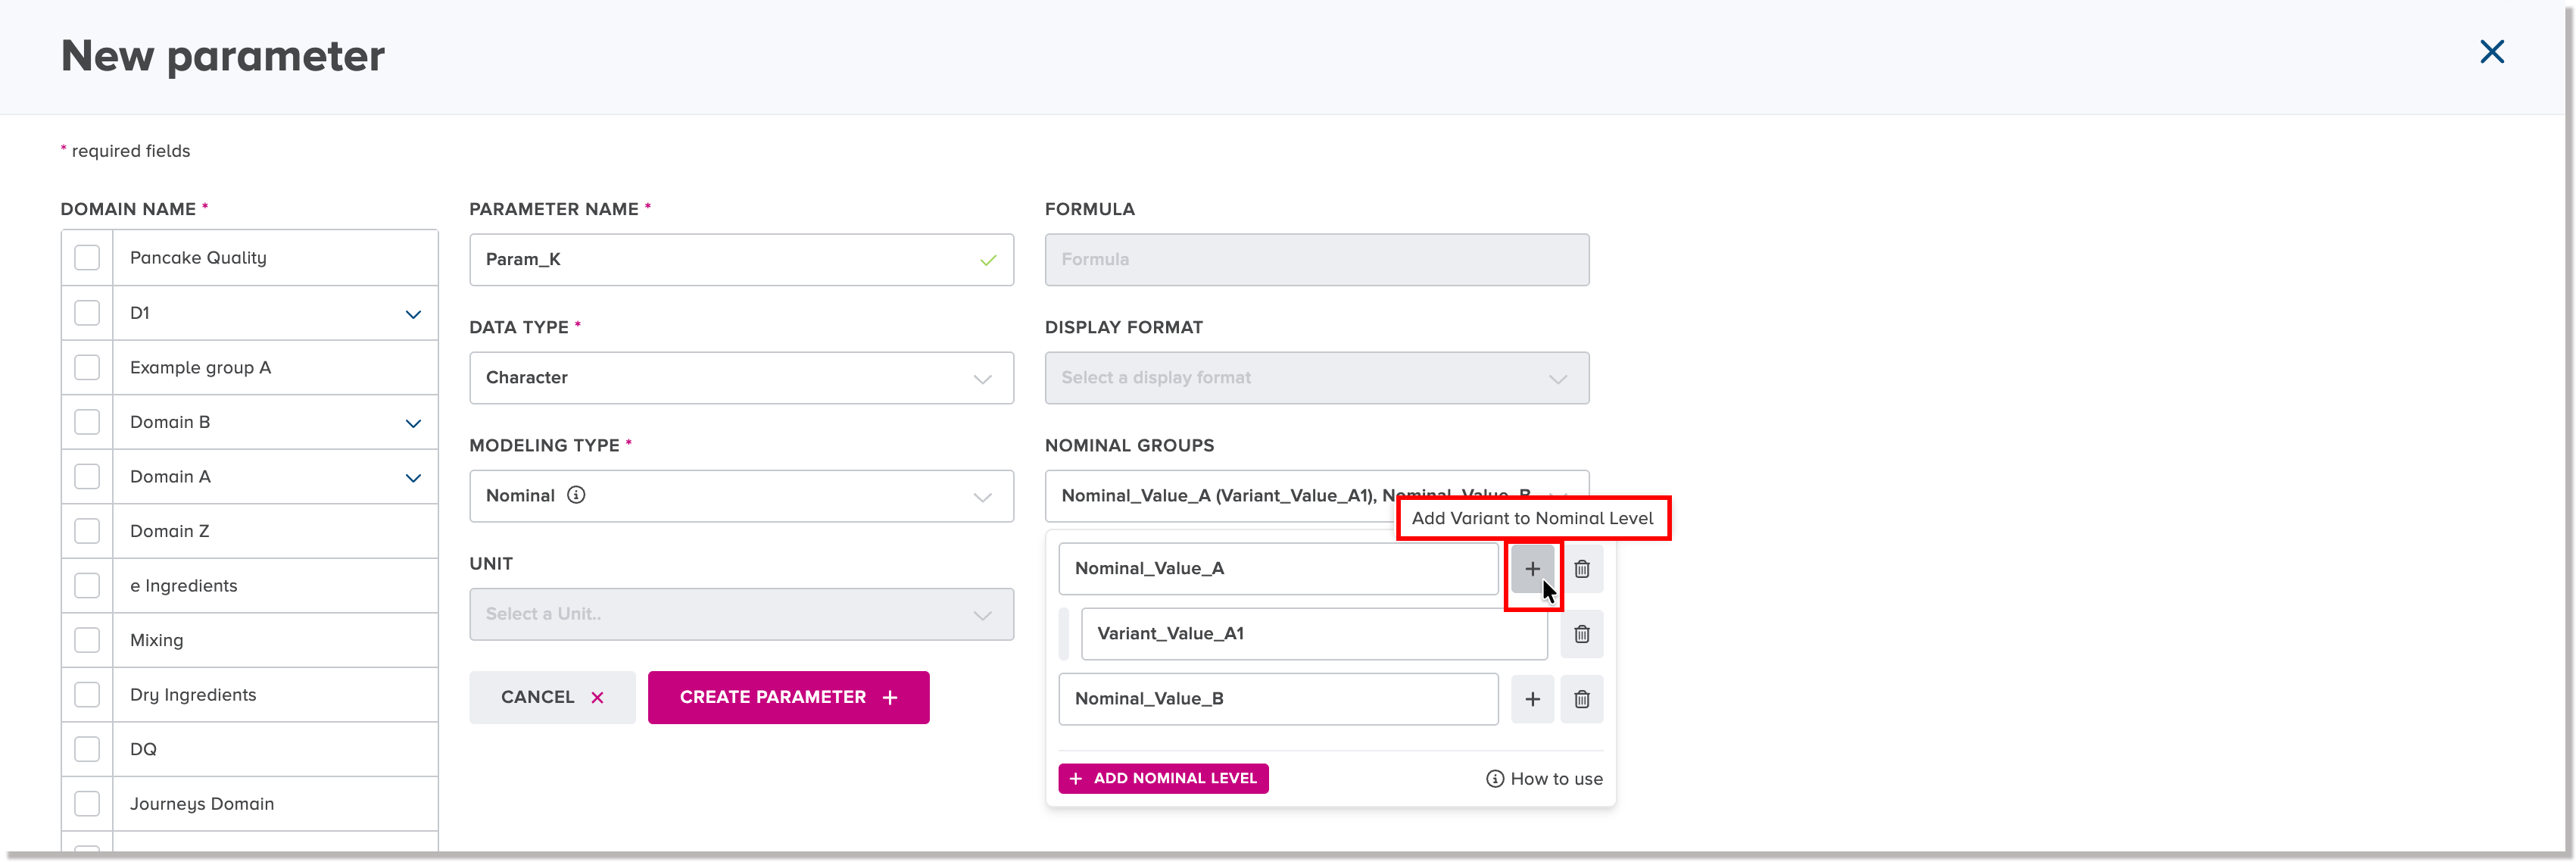Enable the Domain B checkbox
This screenshot has height=862, width=2576.
pyautogui.click(x=87, y=422)
